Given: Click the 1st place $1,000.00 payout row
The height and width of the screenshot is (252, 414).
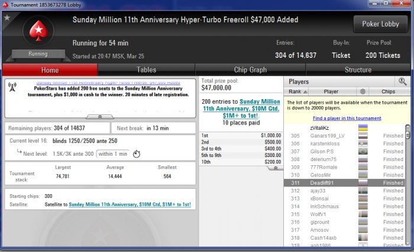Looking at the screenshot, I should (x=241, y=135).
